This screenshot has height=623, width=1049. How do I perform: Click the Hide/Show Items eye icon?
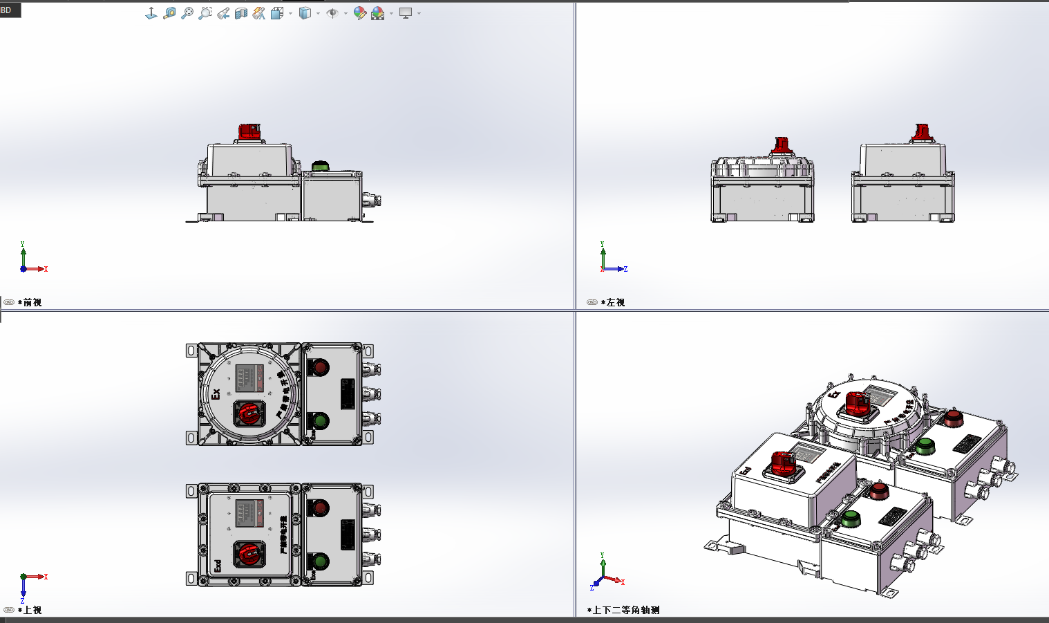332,13
